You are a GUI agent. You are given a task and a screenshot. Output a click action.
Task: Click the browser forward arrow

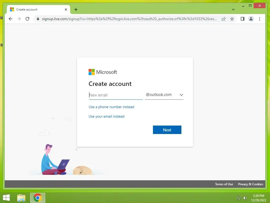[x=19, y=19]
